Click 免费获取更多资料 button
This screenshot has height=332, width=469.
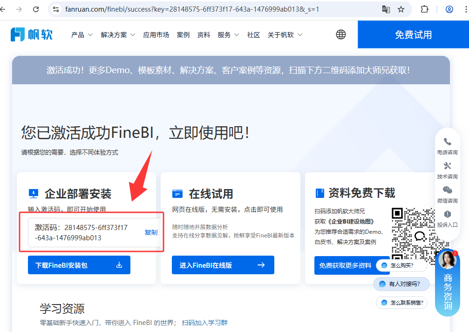tap(346, 265)
